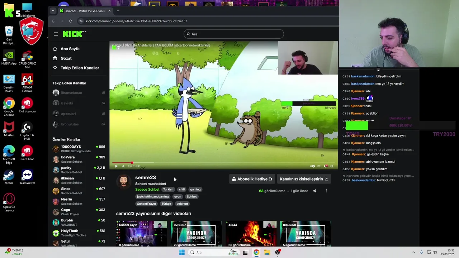Click the Kick search field
Screen dimensions: 459x258
click(x=234, y=34)
